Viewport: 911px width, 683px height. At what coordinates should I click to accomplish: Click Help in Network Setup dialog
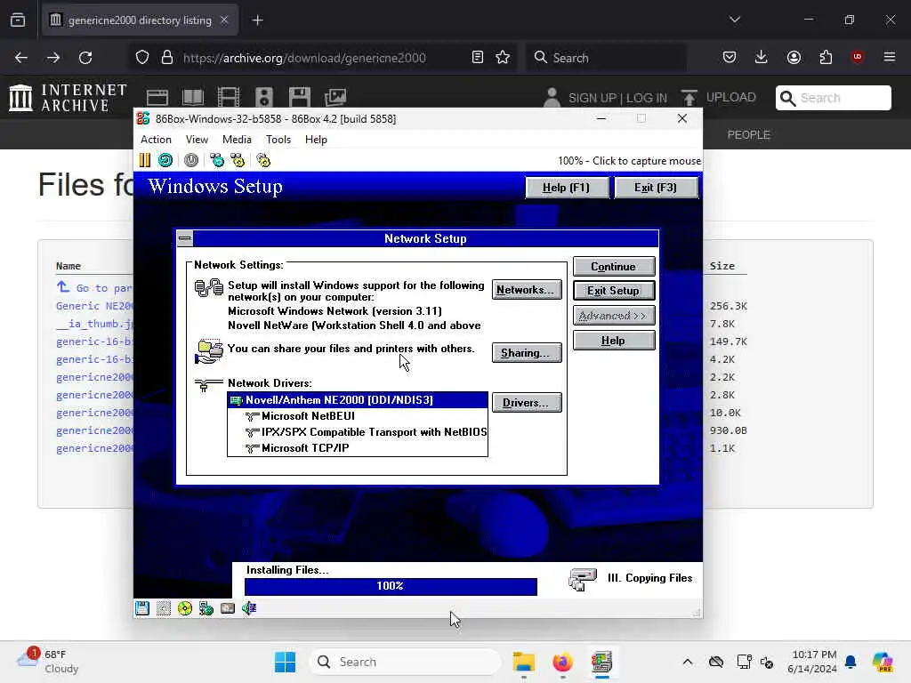[x=614, y=341]
